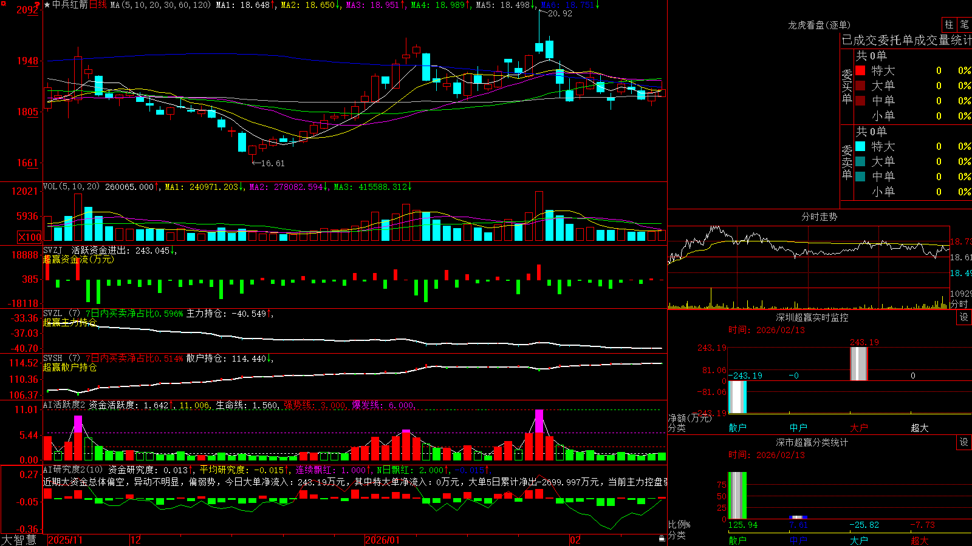Select the 大户 category under 深市超赢分类统计
Image resolution: width=972 pixels, height=546 pixels.
(x=859, y=541)
